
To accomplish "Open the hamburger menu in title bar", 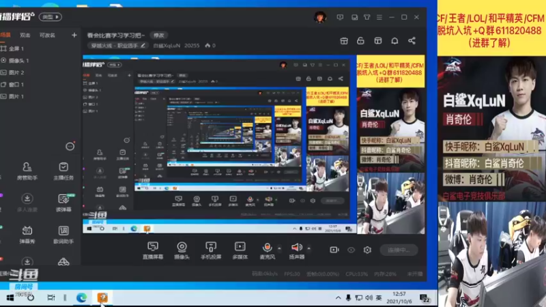I will point(379,17).
